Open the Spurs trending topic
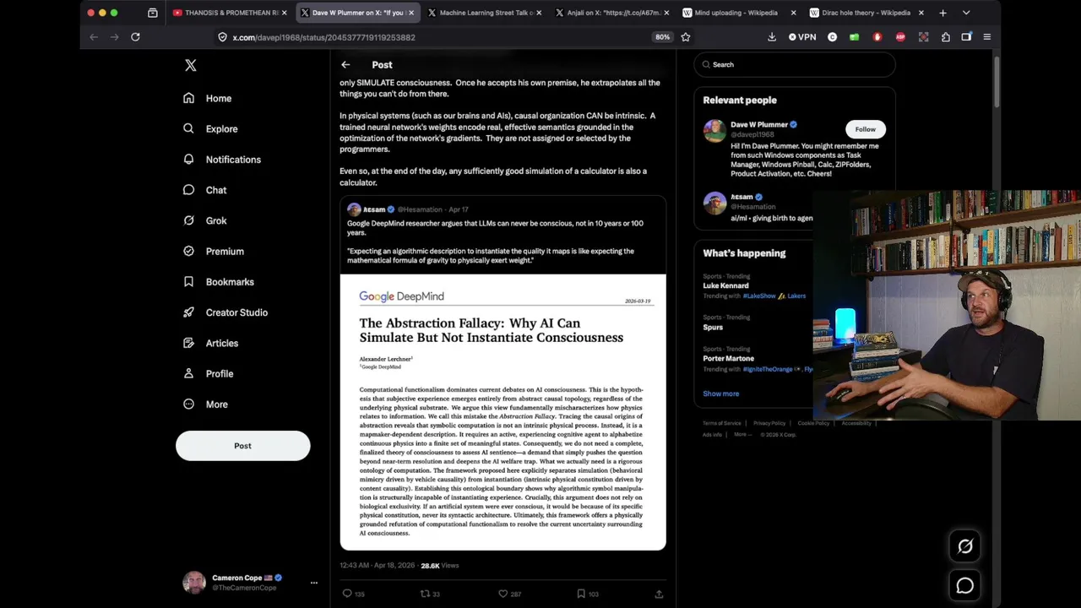Image resolution: width=1081 pixels, height=608 pixels. [x=713, y=327]
